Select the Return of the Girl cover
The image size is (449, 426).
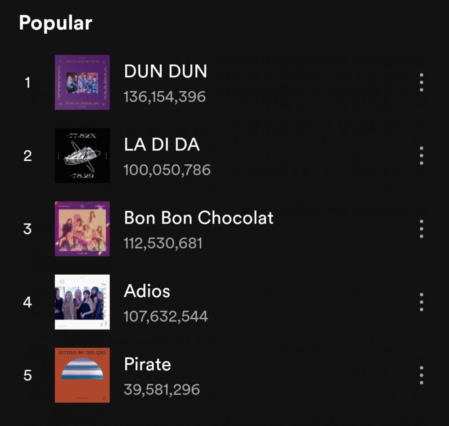coord(82,375)
